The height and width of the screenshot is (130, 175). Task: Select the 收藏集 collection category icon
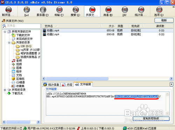point(13,86)
